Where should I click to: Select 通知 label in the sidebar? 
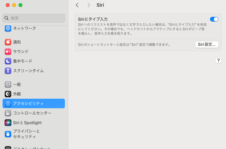(x=17, y=42)
